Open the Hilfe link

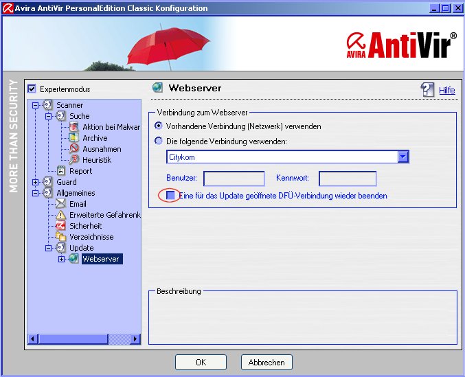tap(447, 90)
